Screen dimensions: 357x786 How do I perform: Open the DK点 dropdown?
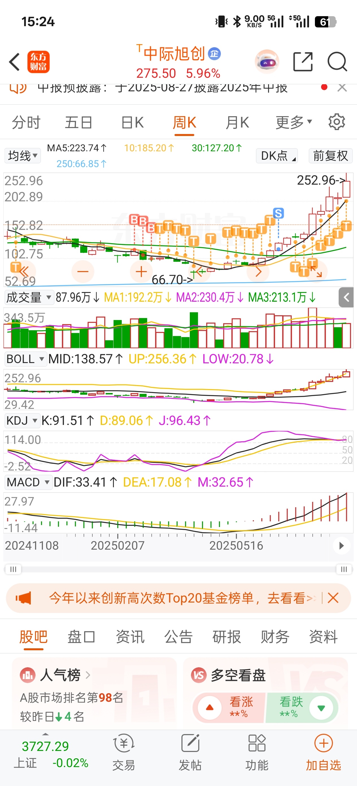point(277,156)
